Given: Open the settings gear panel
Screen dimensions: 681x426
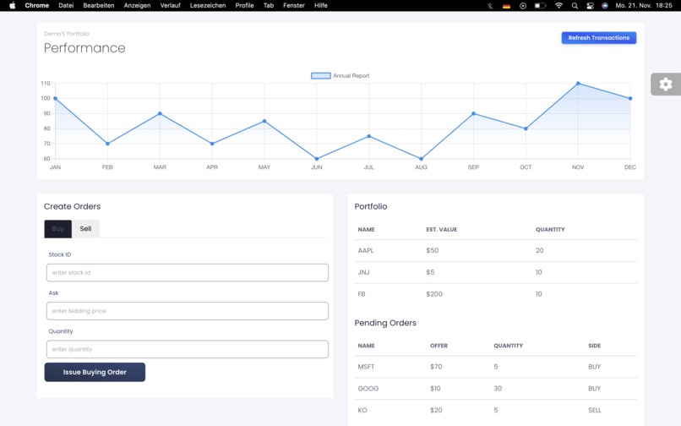Looking at the screenshot, I should coord(665,85).
